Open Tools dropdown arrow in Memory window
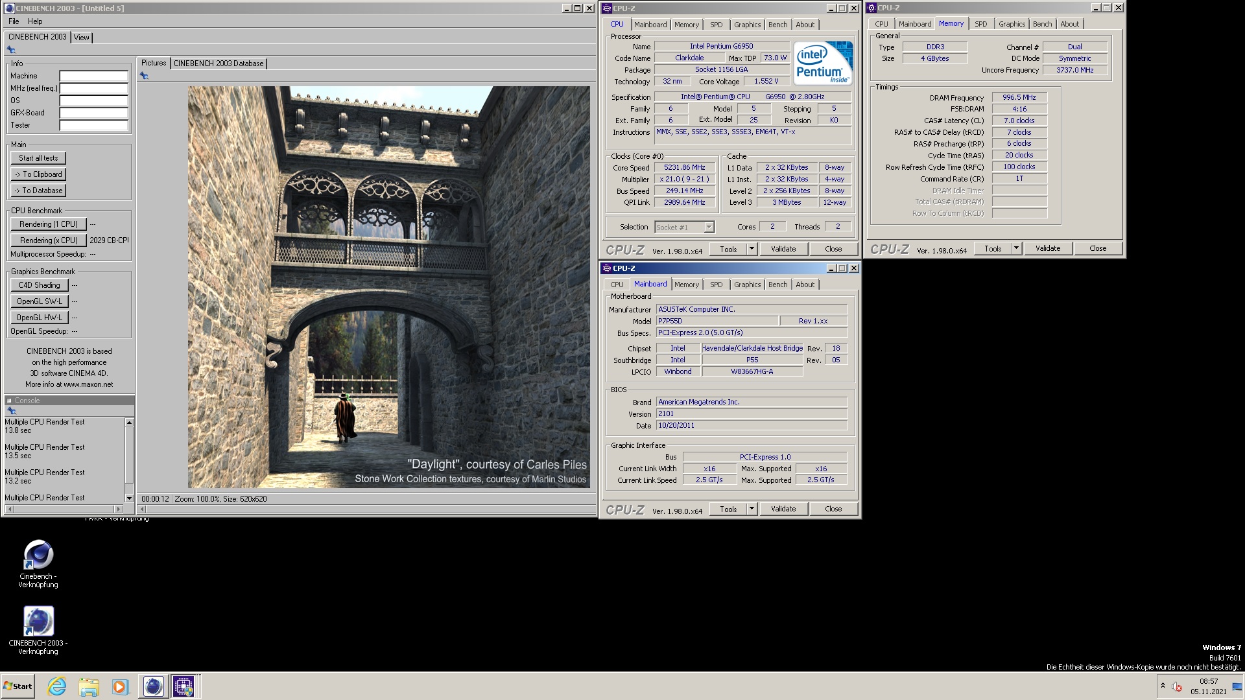The image size is (1245, 700). click(1016, 248)
